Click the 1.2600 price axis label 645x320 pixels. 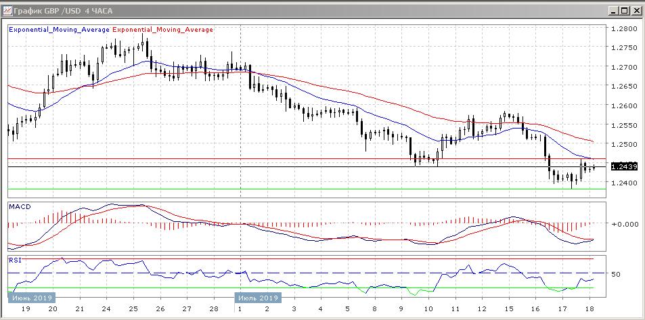pos(623,106)
